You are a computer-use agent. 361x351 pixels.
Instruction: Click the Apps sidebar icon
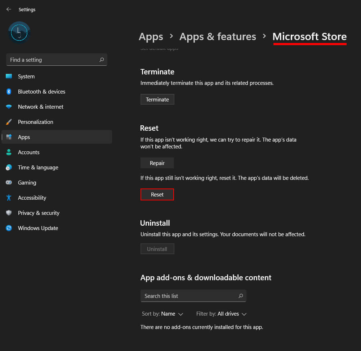pos(9,137)
